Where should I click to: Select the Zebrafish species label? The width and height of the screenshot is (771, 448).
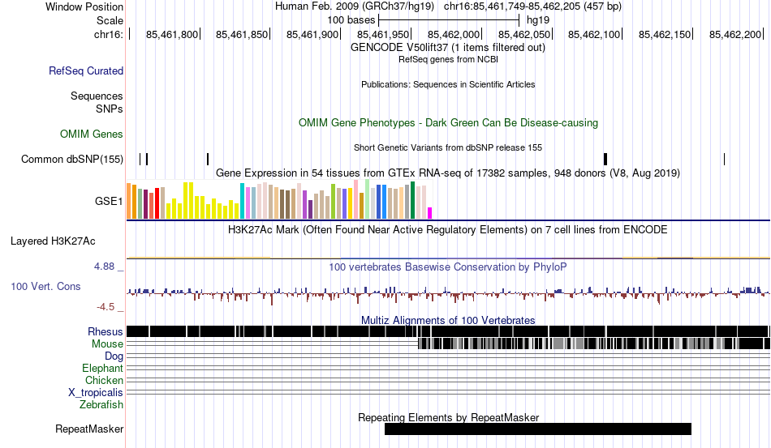click(x=101, y=405)
